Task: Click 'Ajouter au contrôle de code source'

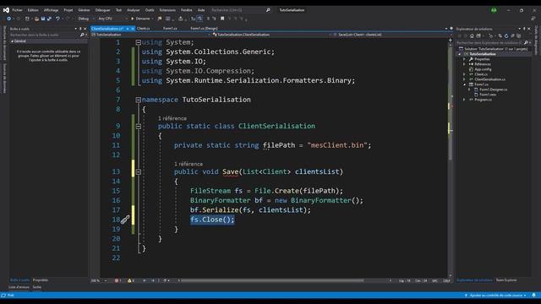Action: (495, 296)
